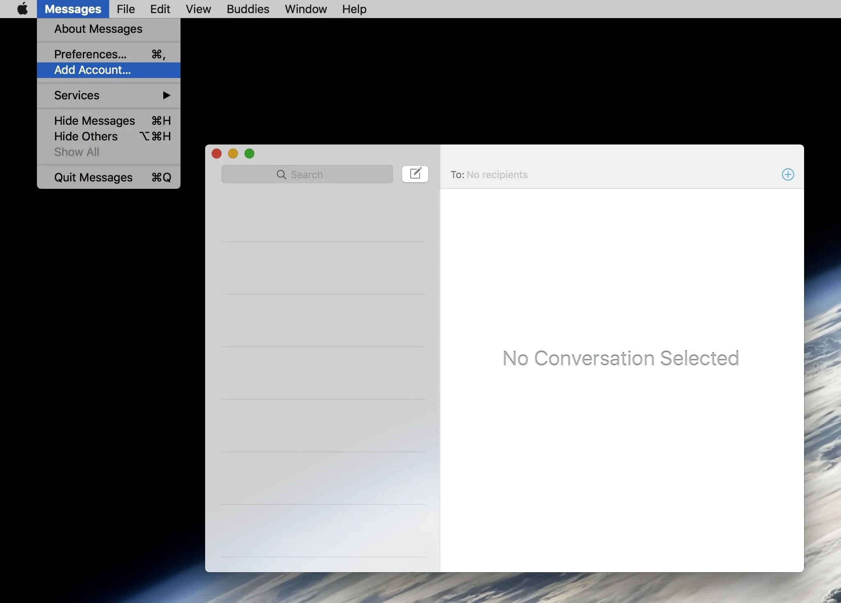Expand the Services submenu
Screen dimensions: 841x603
pyautogui.click(x=109, y=95)
